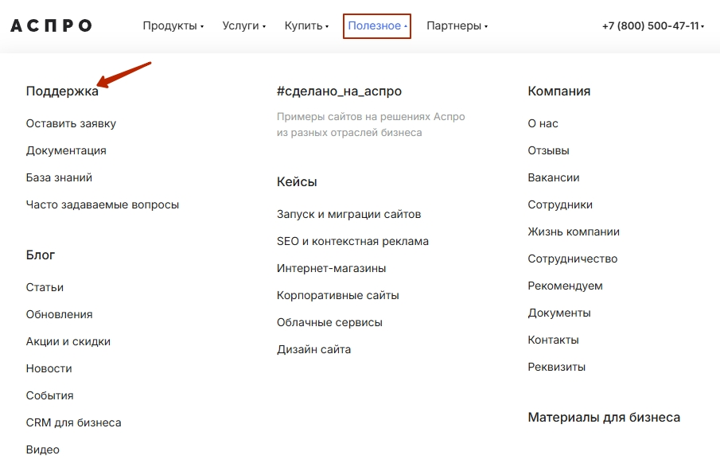Go to О нас page

[x=543, y=123]
